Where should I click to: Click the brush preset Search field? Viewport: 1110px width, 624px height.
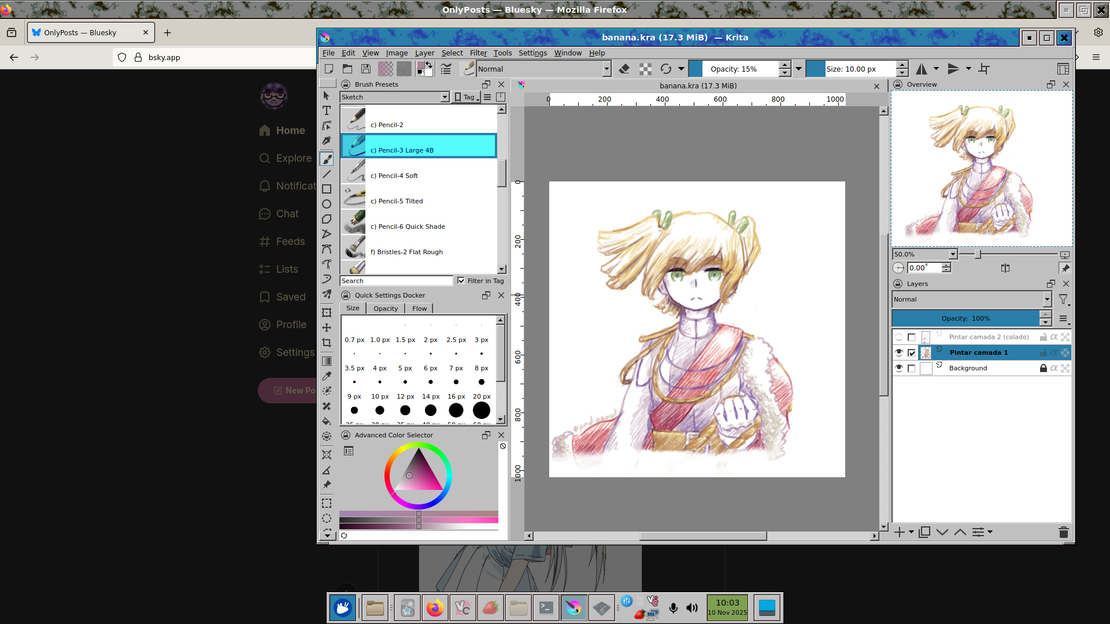click(x=396, y=281)
